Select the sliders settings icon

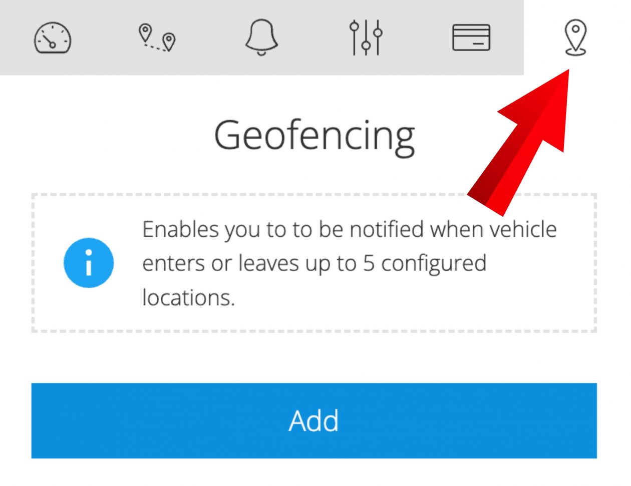pyautogui.click(x=366, y=38)
